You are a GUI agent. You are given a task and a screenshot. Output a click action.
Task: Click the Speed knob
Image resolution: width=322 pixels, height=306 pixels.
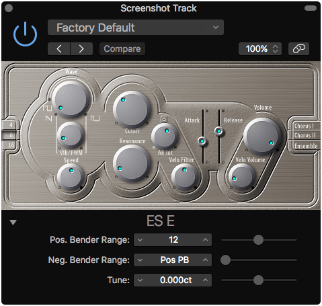pos(71,177)
